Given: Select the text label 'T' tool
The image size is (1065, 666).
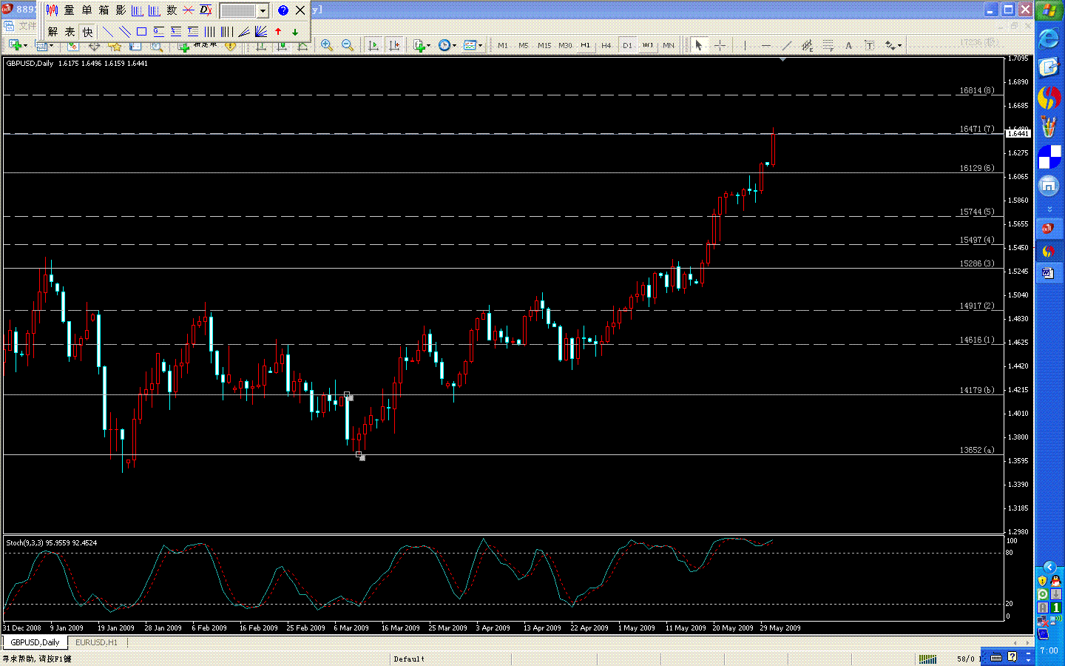Looking at the screenshot, I should (869, 46).
